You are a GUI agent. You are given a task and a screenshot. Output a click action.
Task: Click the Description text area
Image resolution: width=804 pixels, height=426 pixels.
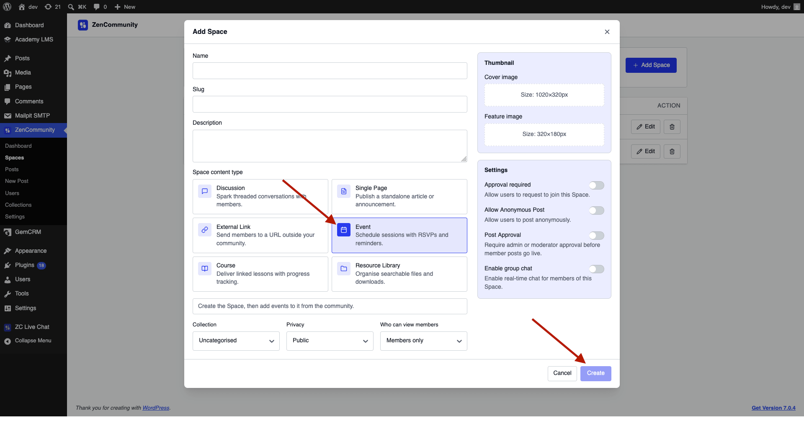point(330,146)
